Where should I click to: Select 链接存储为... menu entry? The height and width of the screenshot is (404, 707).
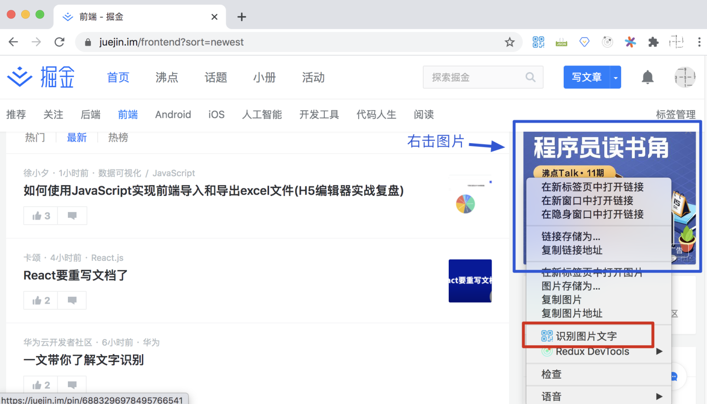(571, 236)
